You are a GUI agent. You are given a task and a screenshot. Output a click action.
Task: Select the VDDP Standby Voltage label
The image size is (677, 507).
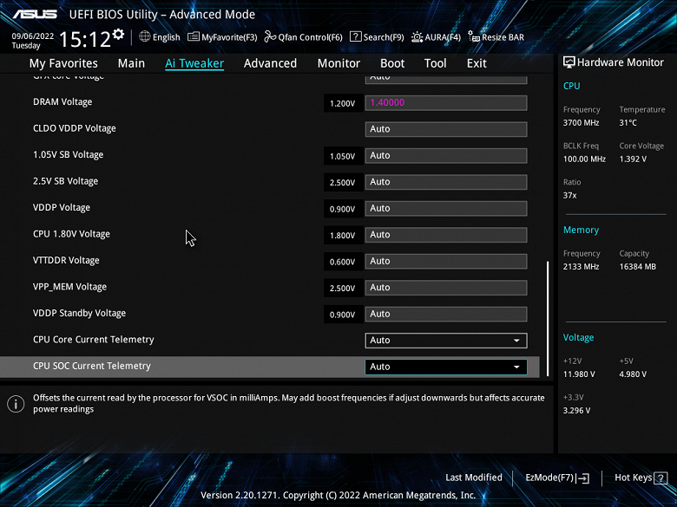[x=80, y=314]
